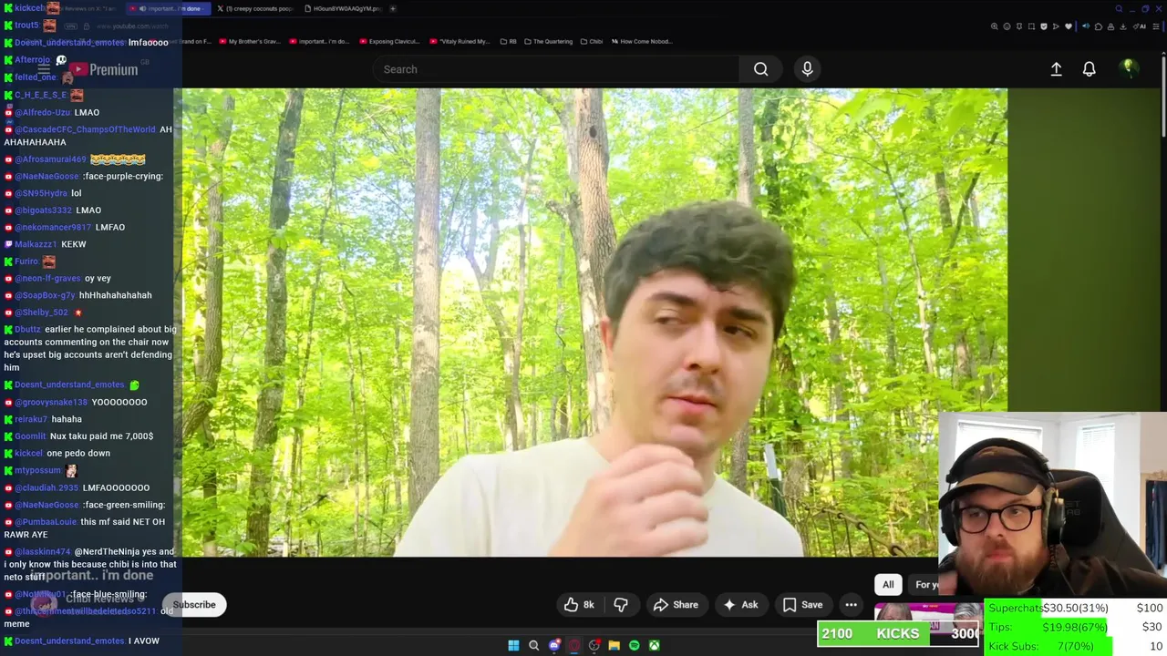The height and width of the screenshot is (656, 1167).
Task: Click the smiley face browser toolbar icon
Action: [1007, 26]
